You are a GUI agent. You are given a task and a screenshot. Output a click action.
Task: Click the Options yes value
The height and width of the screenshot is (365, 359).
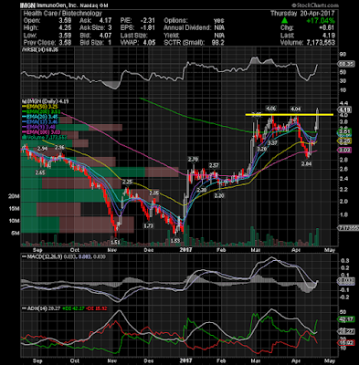click(x=218, y=20)
